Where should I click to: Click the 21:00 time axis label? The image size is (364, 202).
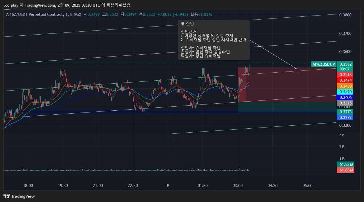98,186
